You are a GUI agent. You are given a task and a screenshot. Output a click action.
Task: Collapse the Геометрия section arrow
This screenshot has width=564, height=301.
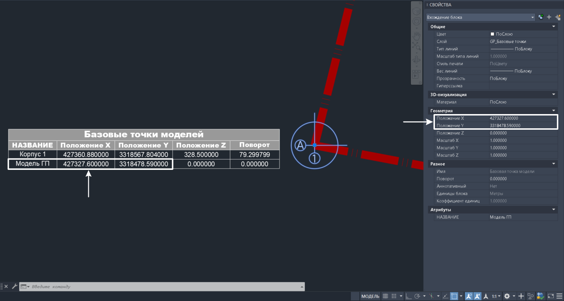[554, 111]
